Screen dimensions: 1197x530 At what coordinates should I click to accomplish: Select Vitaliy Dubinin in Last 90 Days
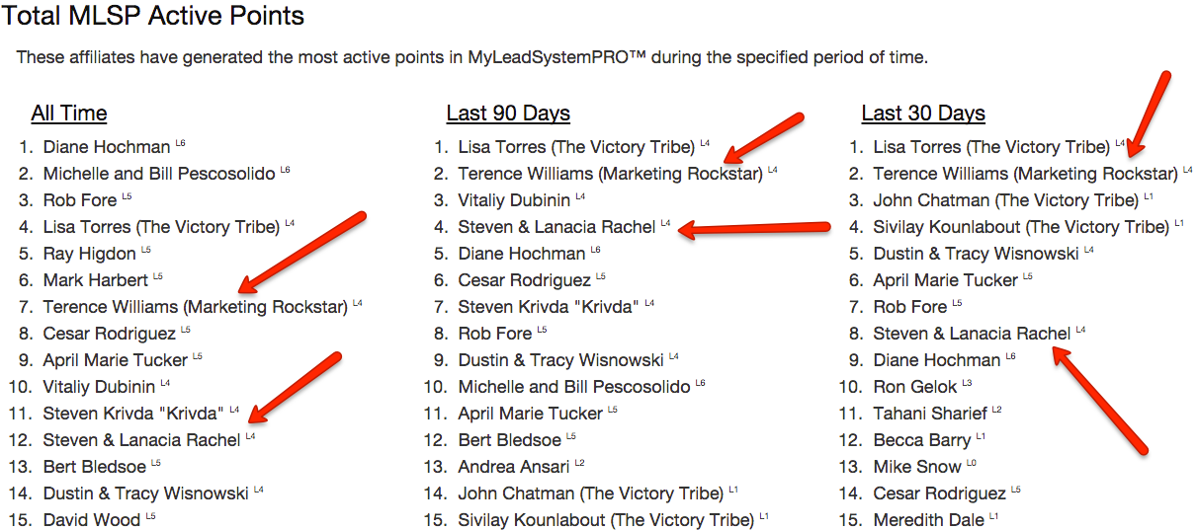coord(514,200)
